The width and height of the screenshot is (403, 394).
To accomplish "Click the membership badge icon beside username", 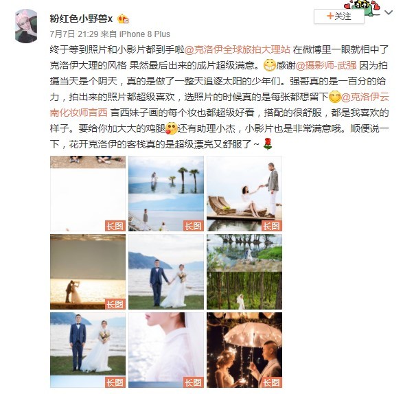I will 123,19.
